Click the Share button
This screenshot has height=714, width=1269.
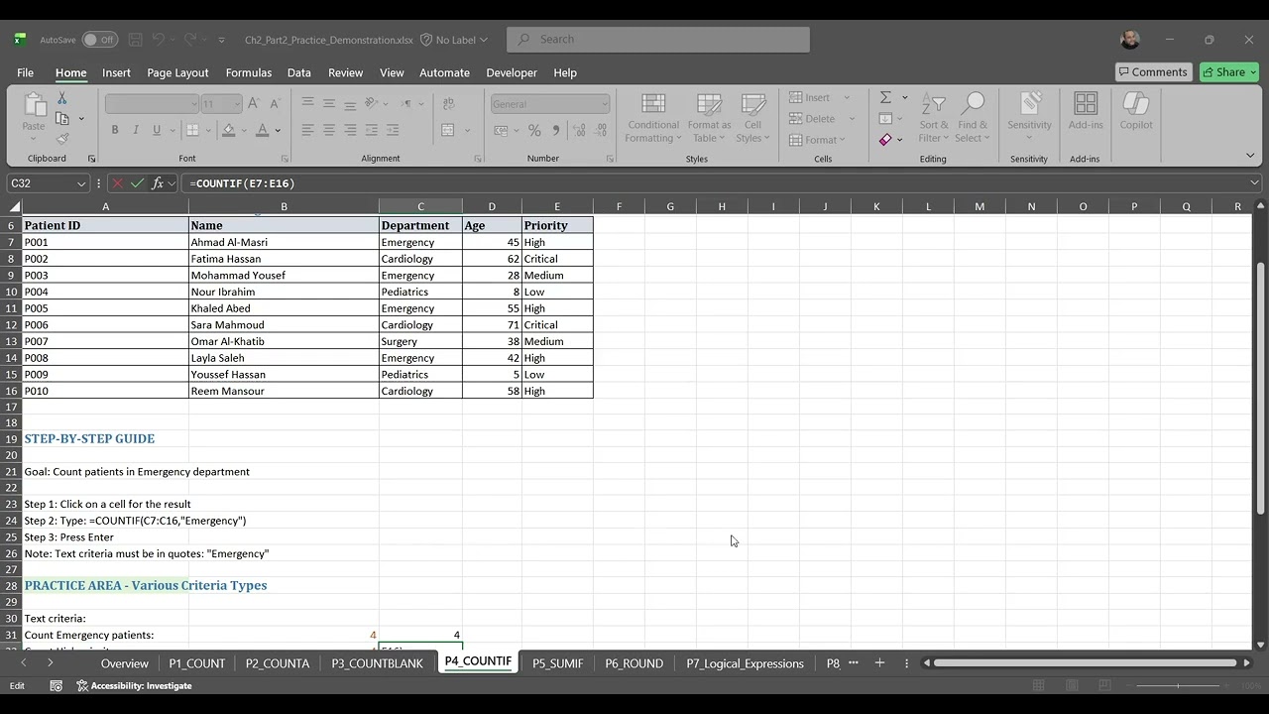[1229, 71]
